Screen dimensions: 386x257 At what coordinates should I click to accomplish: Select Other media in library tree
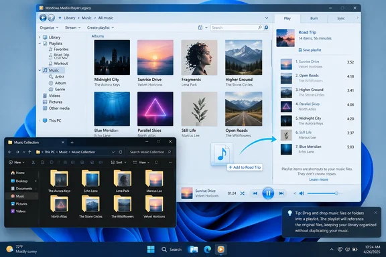click(56, 108)
